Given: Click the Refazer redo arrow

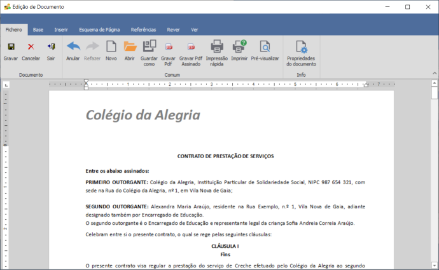Looking at the screenshot, I should [x=92, y=46].
